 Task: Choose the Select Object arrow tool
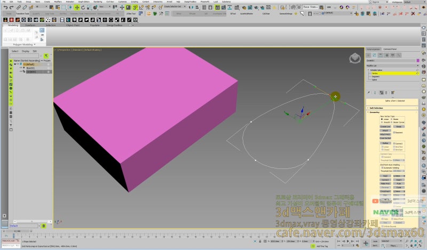point(51,7)
